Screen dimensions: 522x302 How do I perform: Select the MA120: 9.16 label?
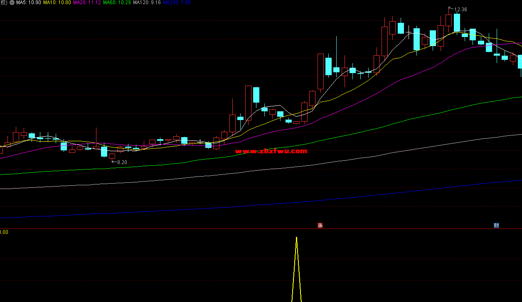pyautogui.click(x=147, y=2)
